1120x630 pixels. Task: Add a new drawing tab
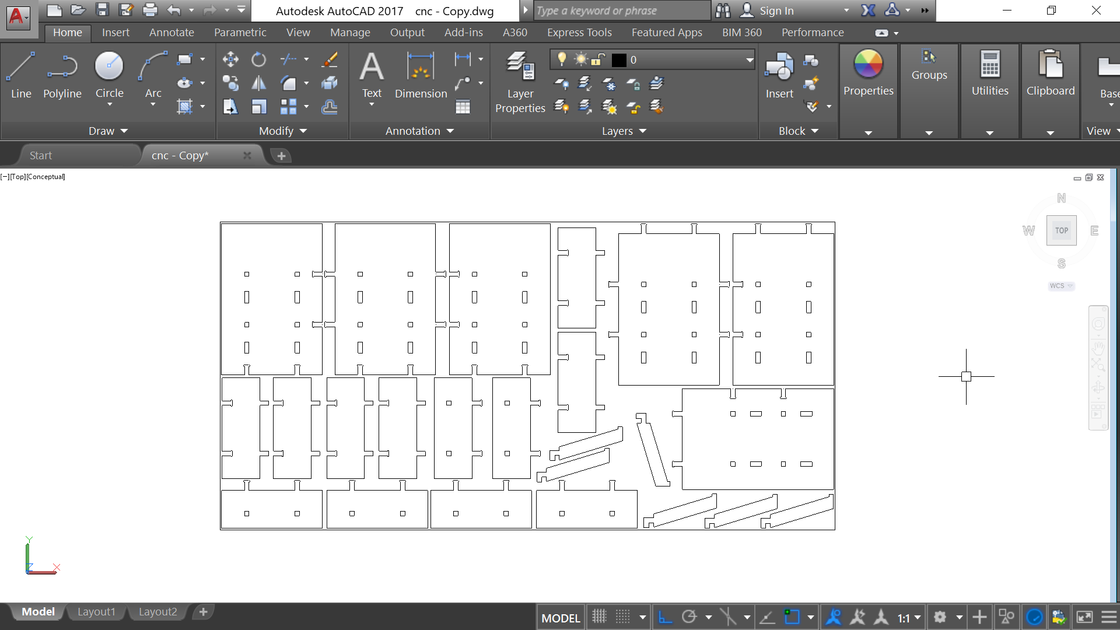pyautogui.click(x=281, y=156)
